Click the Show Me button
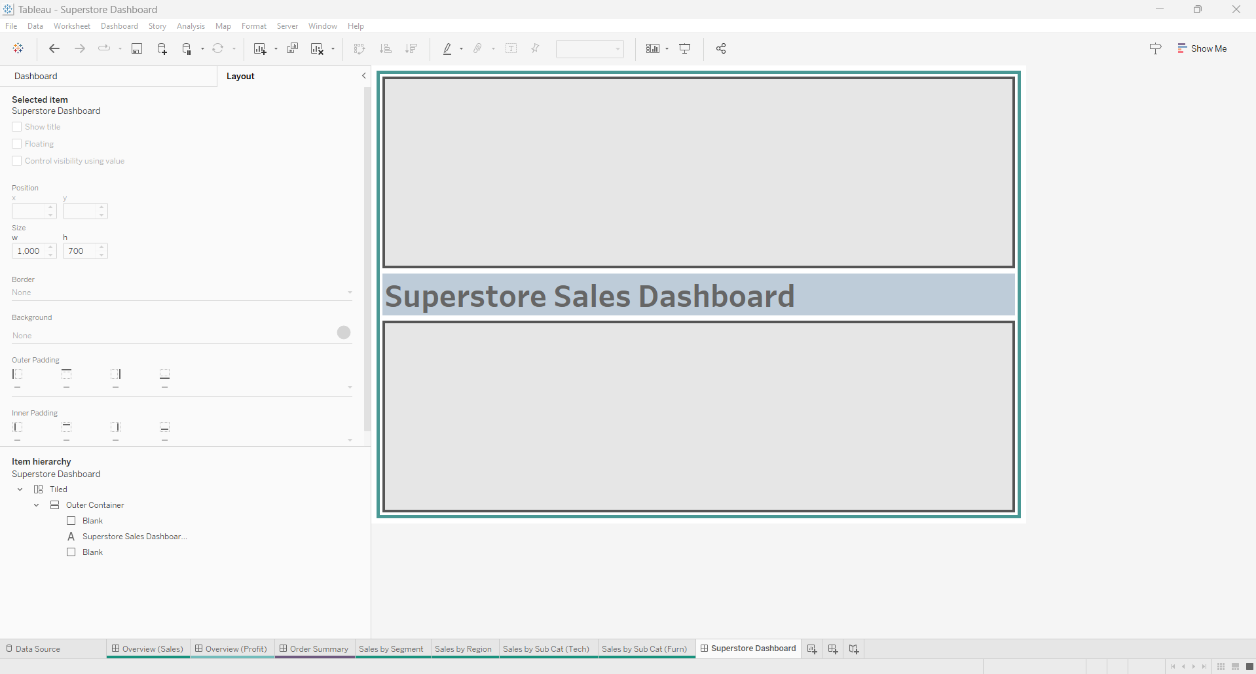The image size is (1256, 674). coord(1202,48)
